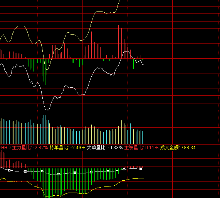Click the last white square marker on BBD line
The height and width of the screenshot is (198, 220).
pyautogui.click(x=141, y=169)
